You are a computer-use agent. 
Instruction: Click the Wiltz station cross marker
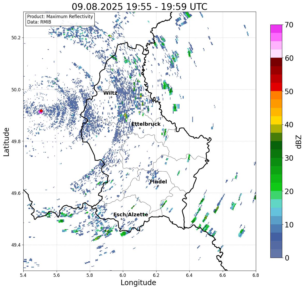(x=111, y=97)
